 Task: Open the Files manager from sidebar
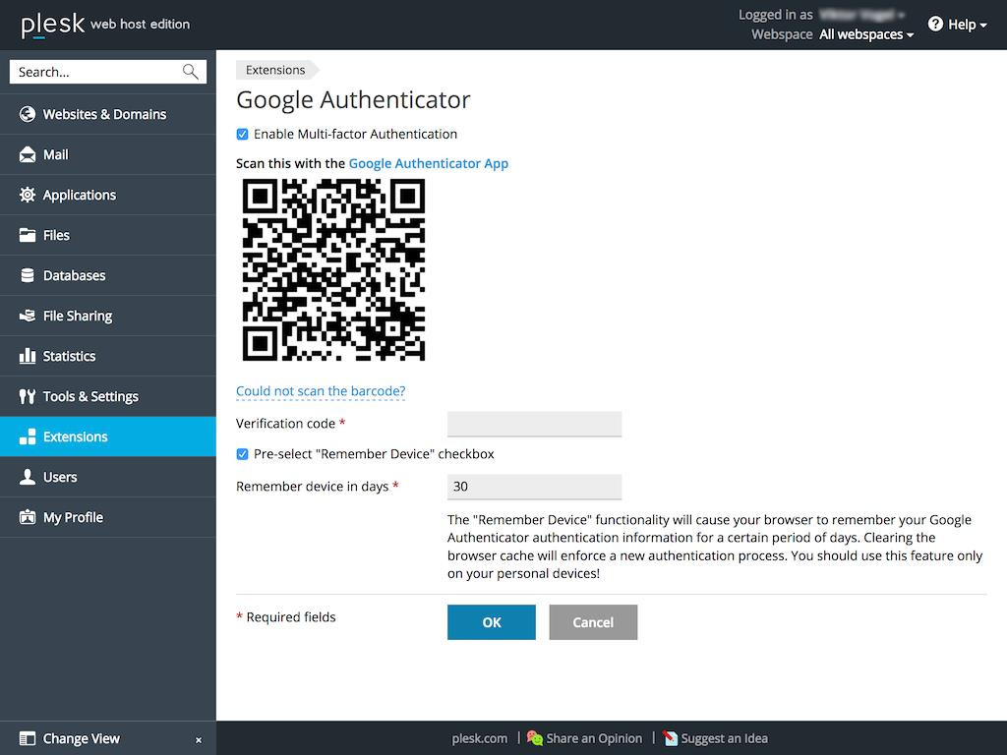pyautogui.click(x=56, y=235)
